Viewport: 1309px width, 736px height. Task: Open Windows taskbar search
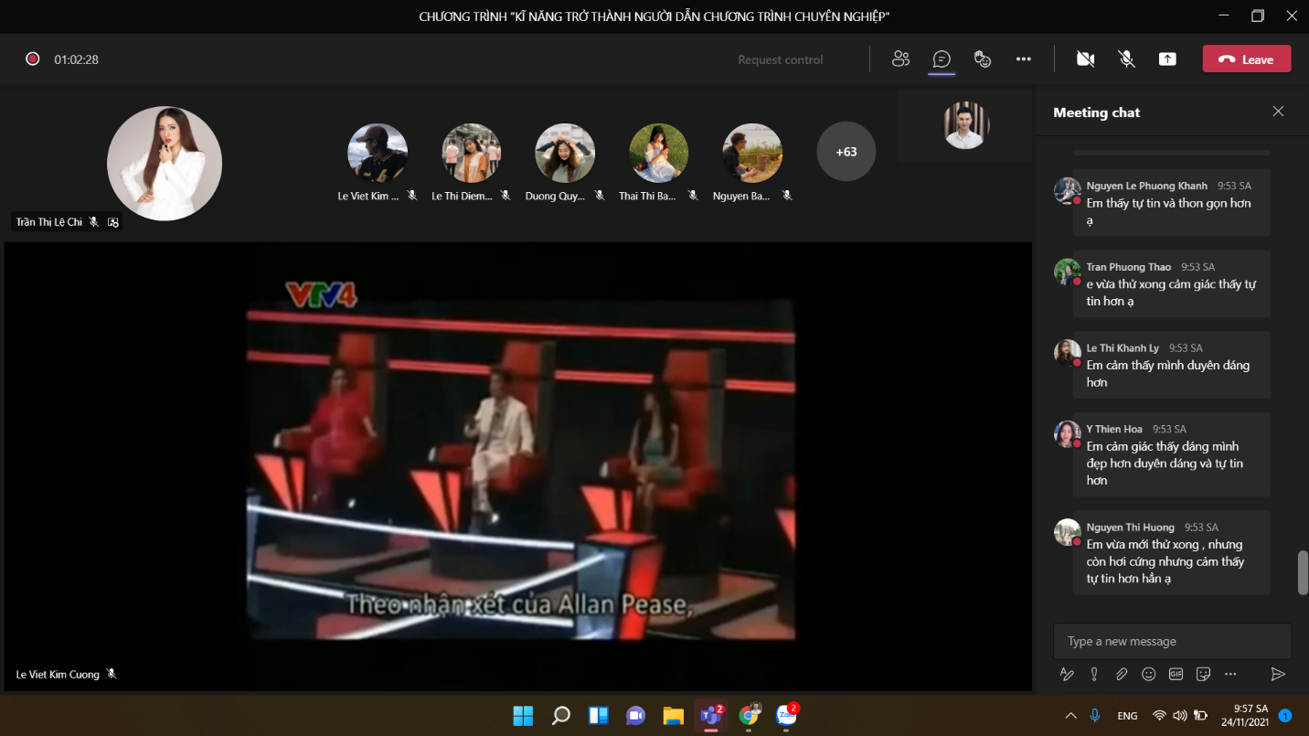click(560, 715)
